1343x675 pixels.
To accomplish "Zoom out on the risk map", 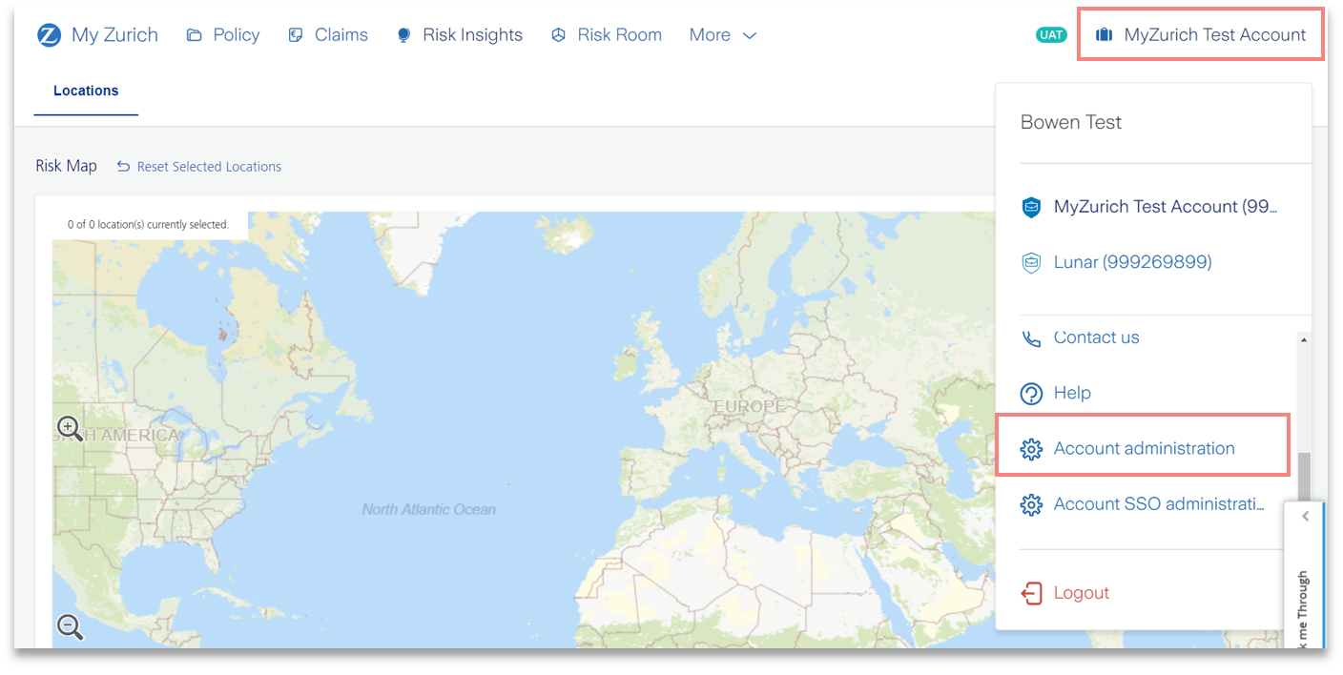I will pyautogui.click(x=70, y=626).
